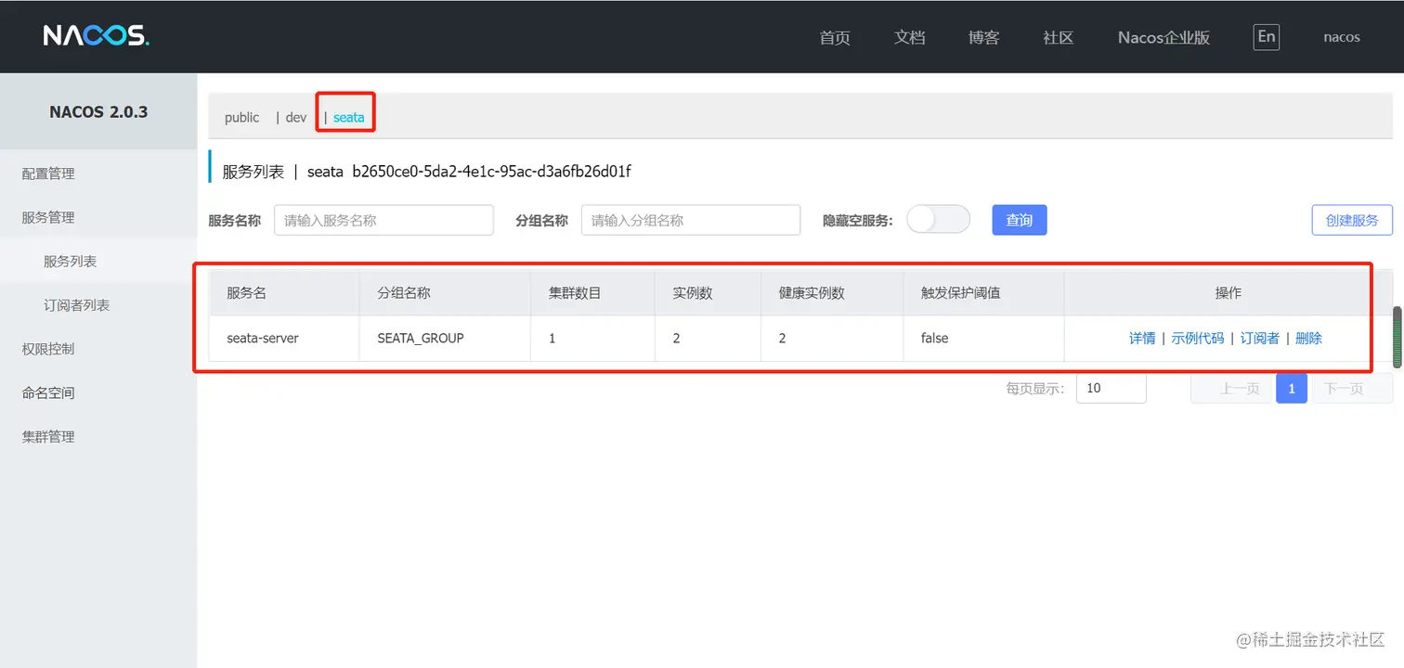Open the 博客 nav link
The image size is (1404, 668).
[x=984, y=38]
